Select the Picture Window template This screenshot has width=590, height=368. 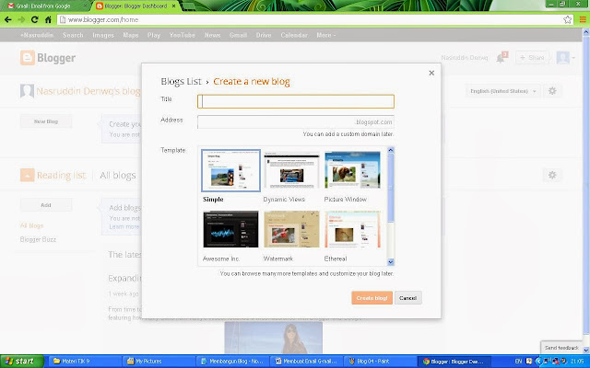[352, 170]
